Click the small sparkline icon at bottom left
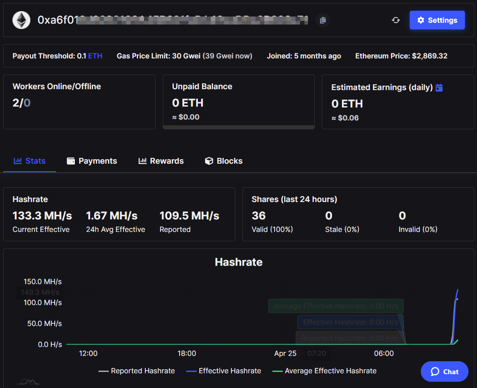The height and width of the screenshot is (388, 477). pos(27,381)
